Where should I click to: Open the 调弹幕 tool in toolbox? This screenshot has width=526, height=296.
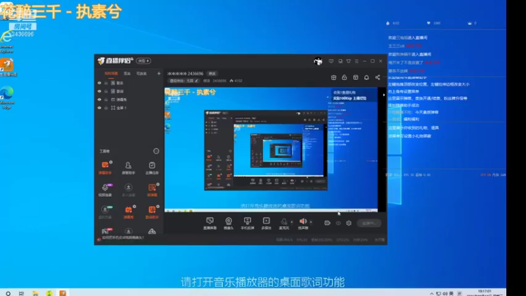[152, 189]
